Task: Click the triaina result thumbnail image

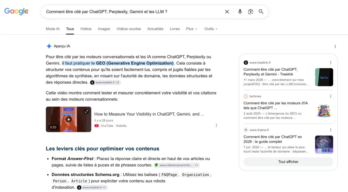Action: coord(324,144)
